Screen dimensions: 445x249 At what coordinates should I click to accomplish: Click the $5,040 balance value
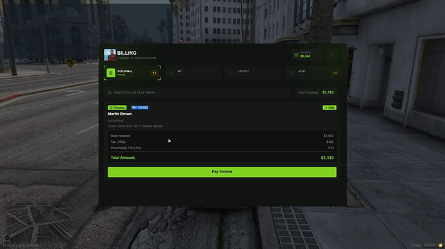coord(305,57)
